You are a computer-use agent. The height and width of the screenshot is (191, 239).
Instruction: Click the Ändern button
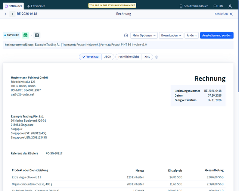click(x=192, y=35)
